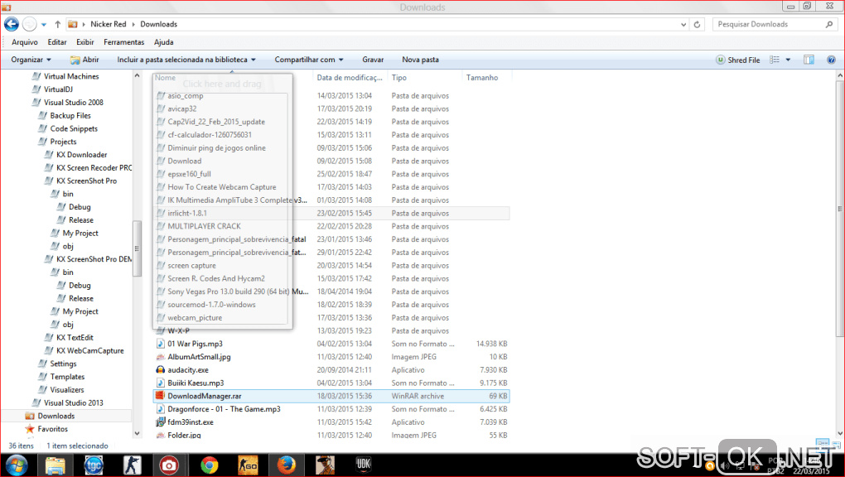
Task: Open the Editar menu
Action: 57,42
